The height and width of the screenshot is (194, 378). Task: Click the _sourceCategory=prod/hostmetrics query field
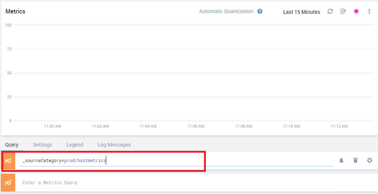coord(176,161)
